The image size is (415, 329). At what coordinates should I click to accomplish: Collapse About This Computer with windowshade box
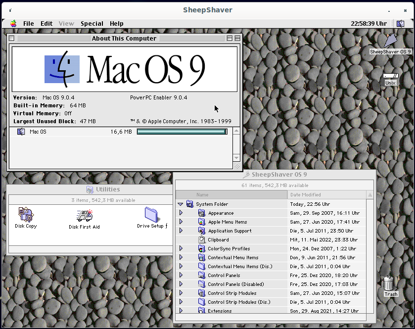point(237,39)
